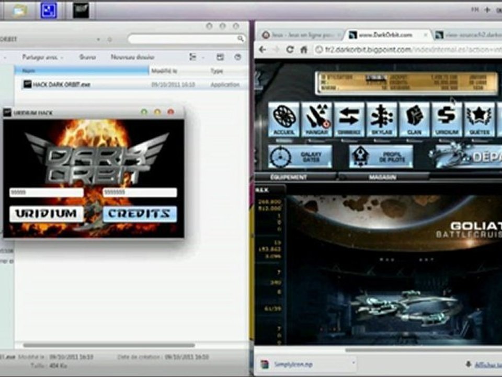Image resolution: width=502 pixels, height=377 pixels.
Task: Sort by the Nom column header
Action: 82,71
